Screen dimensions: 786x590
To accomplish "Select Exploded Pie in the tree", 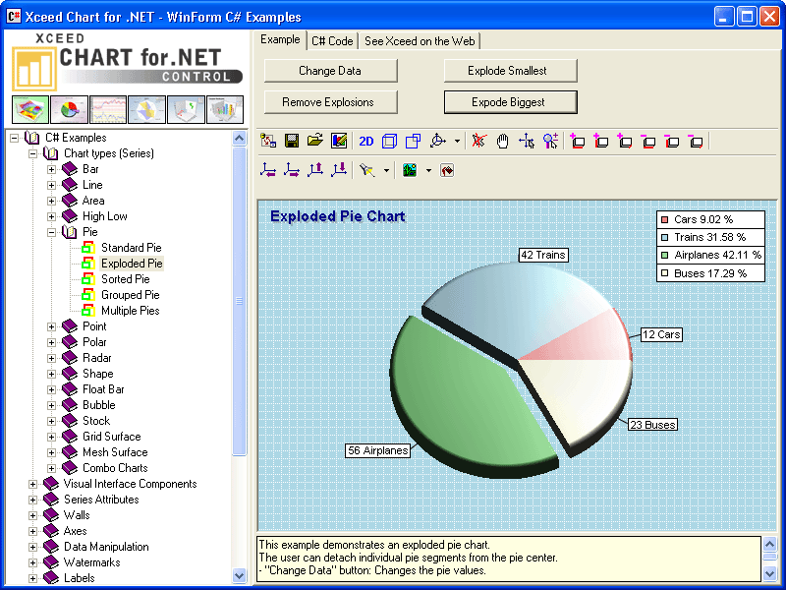I will tap(132, 264).
